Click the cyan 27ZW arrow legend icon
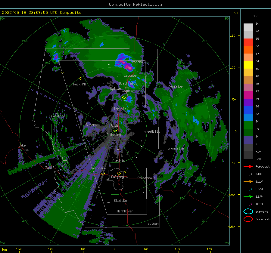The width and height of the screenshot is (271, 253). click(248, 189)
